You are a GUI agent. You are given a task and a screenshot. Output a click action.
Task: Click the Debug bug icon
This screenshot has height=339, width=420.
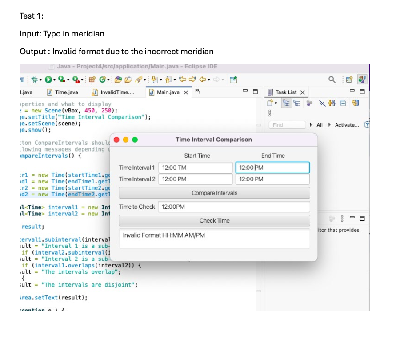pos(34,80)
